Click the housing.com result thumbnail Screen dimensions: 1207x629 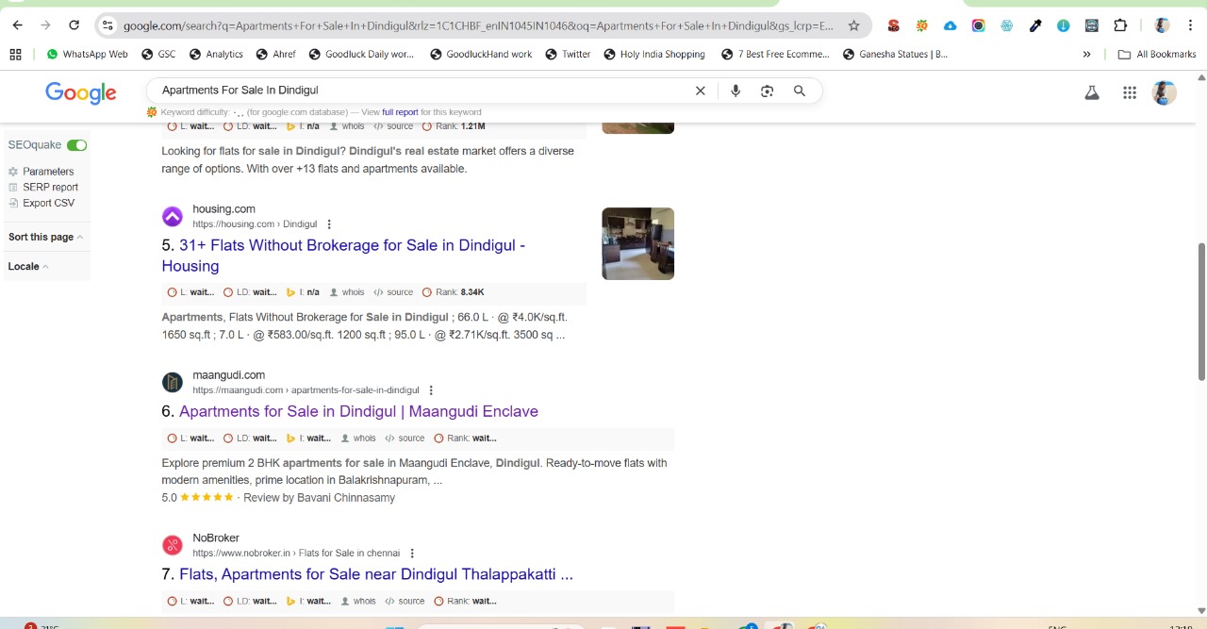(637, 243)
